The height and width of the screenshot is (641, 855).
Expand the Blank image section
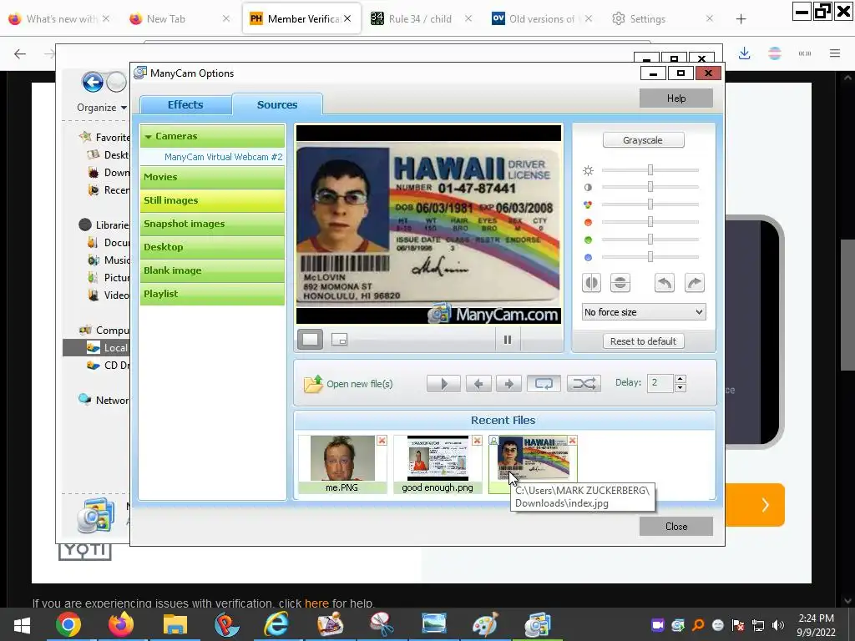(x=212, y=271)
